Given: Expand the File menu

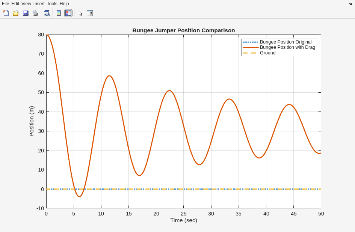Looking at the screenshot, I should 5,4.
